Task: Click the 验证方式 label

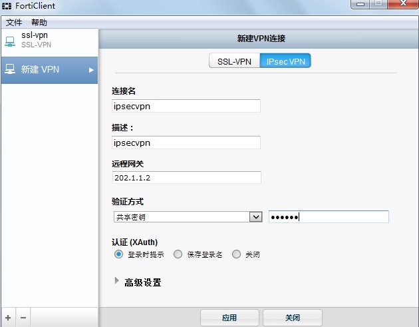Action: [x=128, y=202]
